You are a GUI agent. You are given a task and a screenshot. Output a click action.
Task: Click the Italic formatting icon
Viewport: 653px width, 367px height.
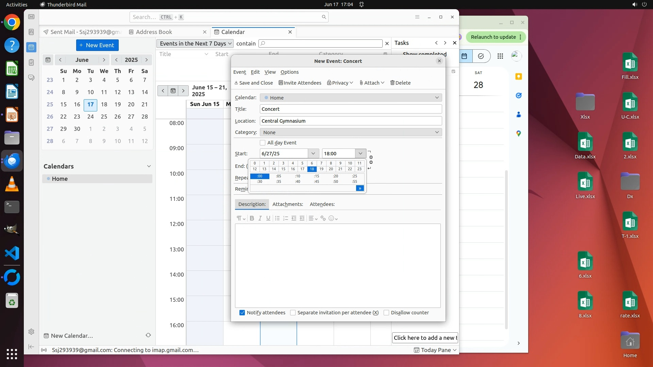click(x=260, y=218)
